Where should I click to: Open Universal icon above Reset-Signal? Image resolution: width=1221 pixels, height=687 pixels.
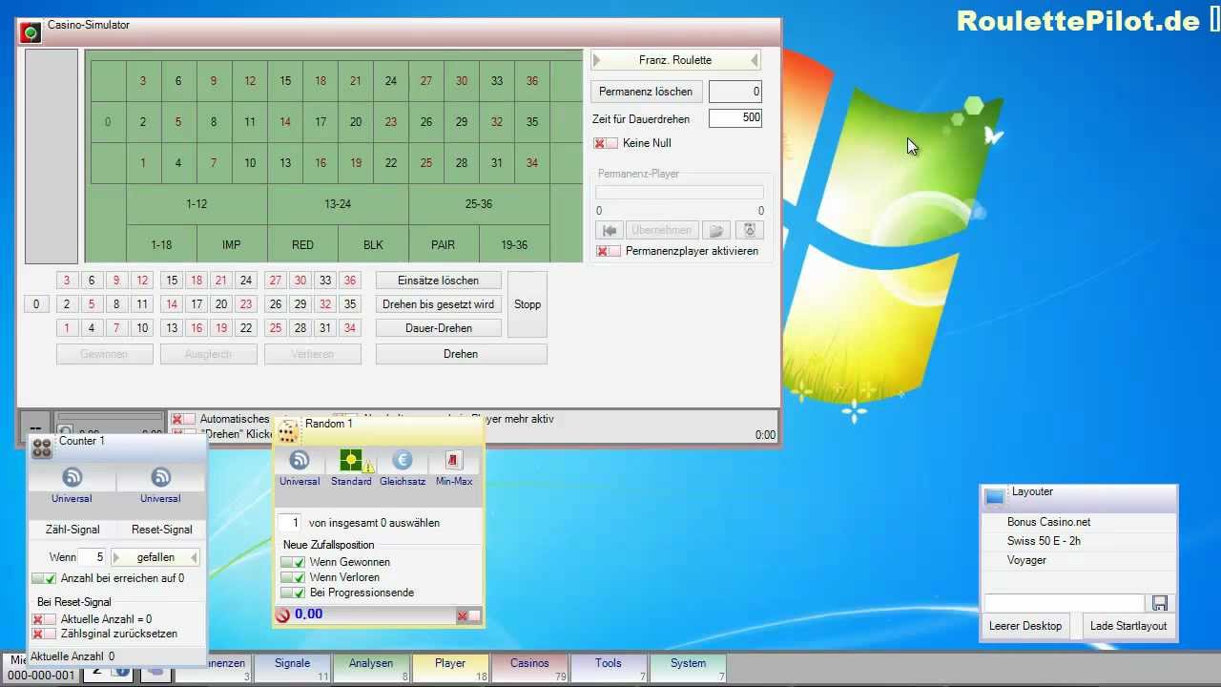(161, 477)
